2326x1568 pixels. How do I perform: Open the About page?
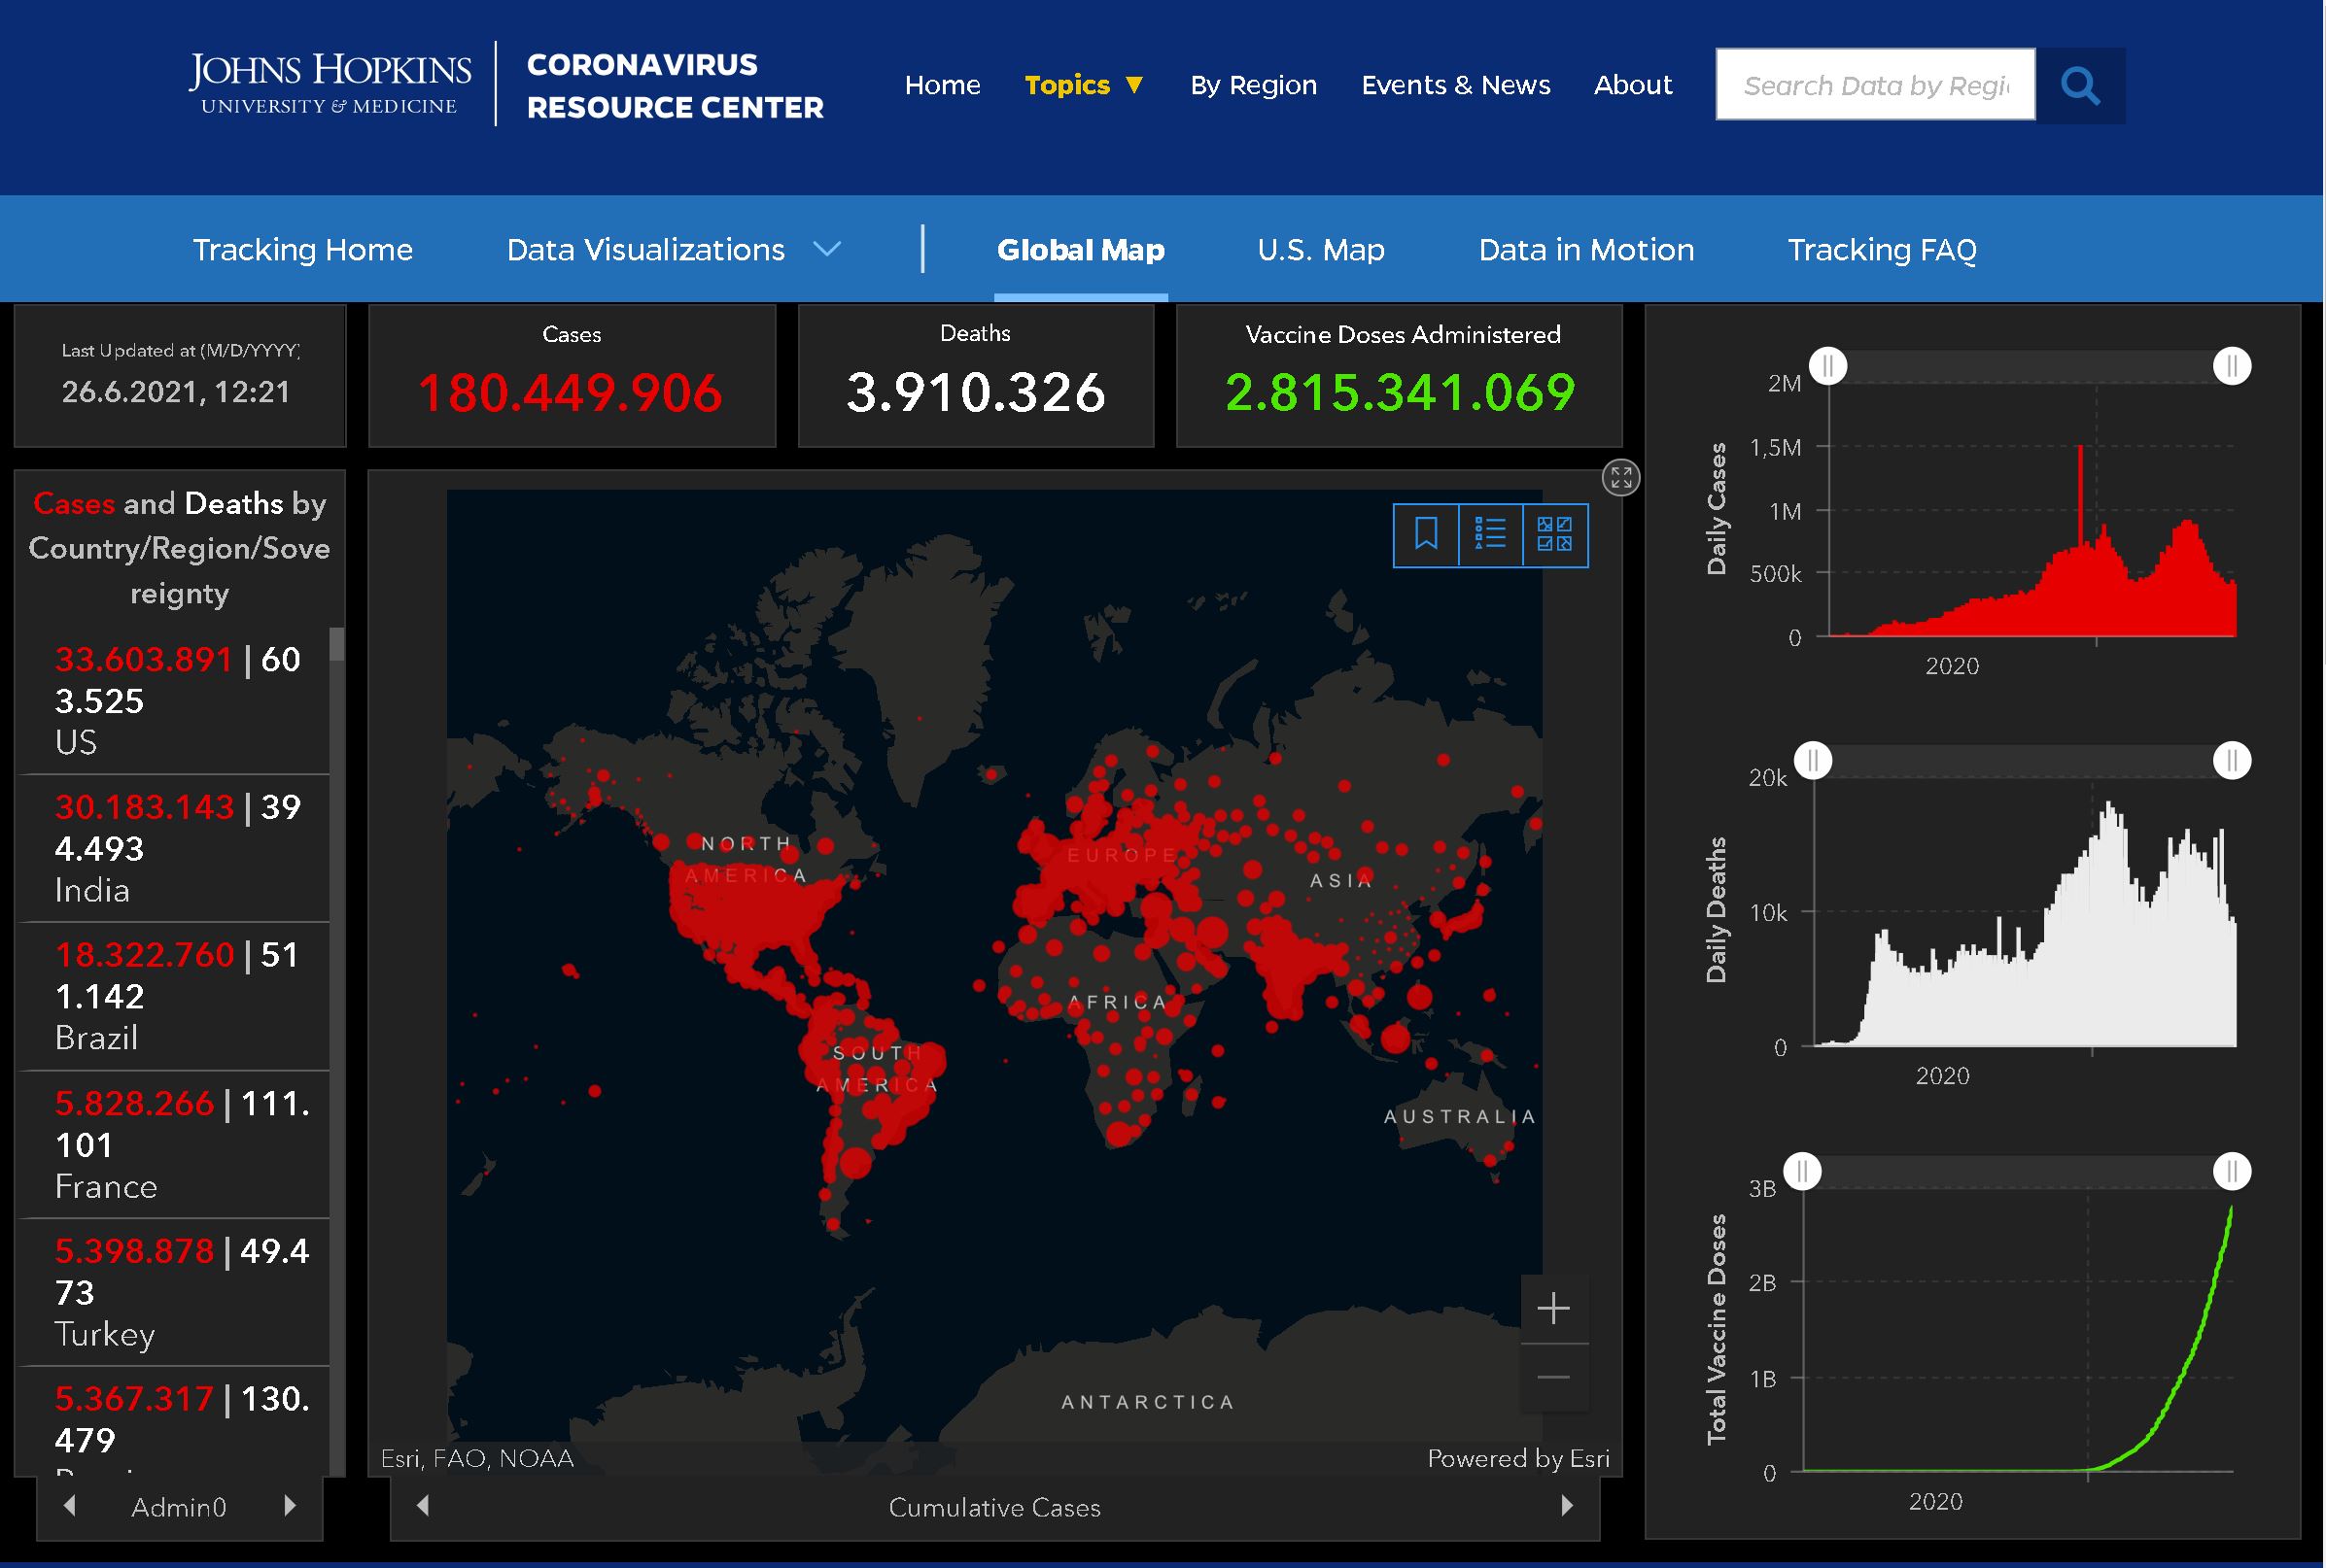click(1633, 85)
